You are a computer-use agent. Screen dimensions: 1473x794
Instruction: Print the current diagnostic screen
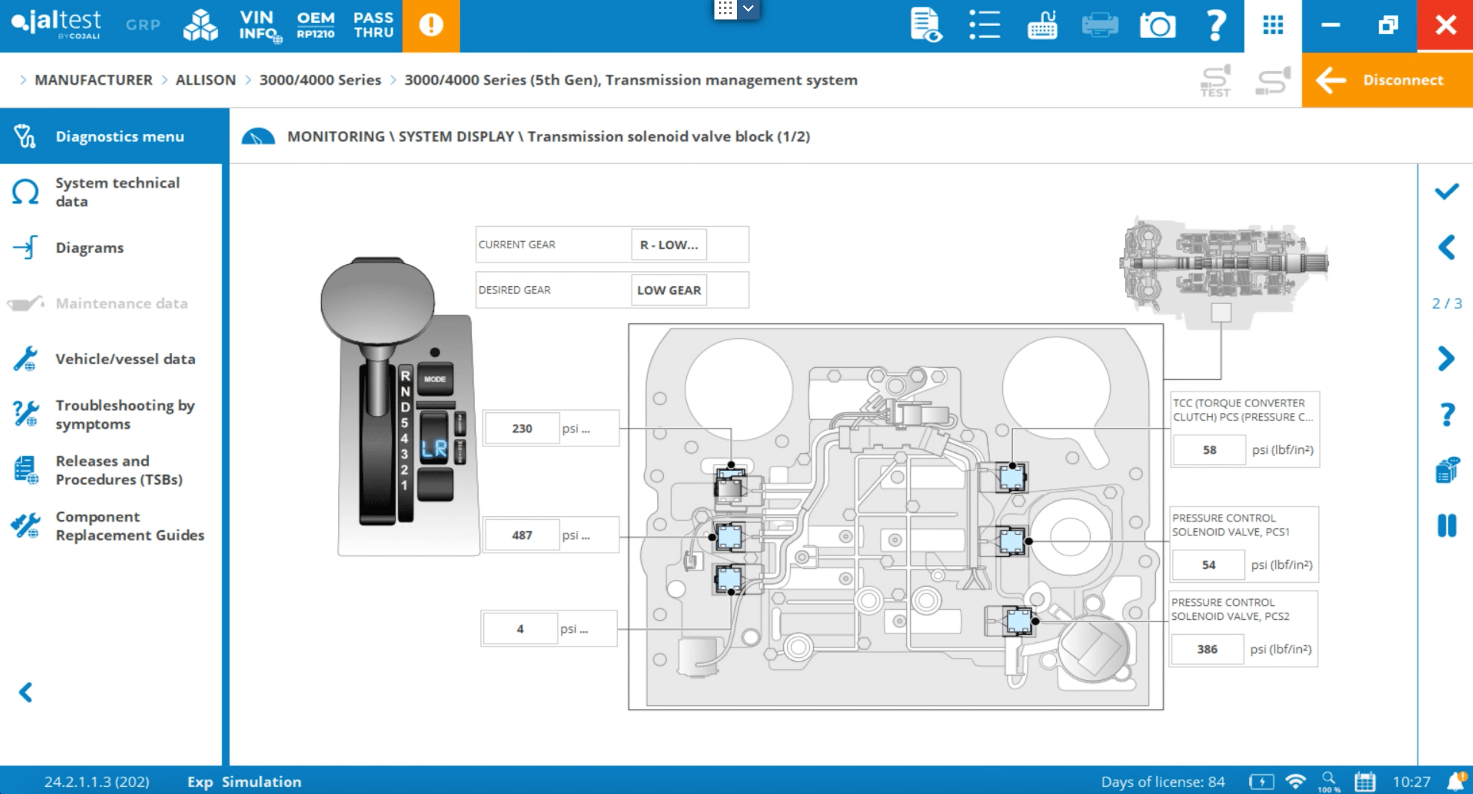coord(1099,25)
